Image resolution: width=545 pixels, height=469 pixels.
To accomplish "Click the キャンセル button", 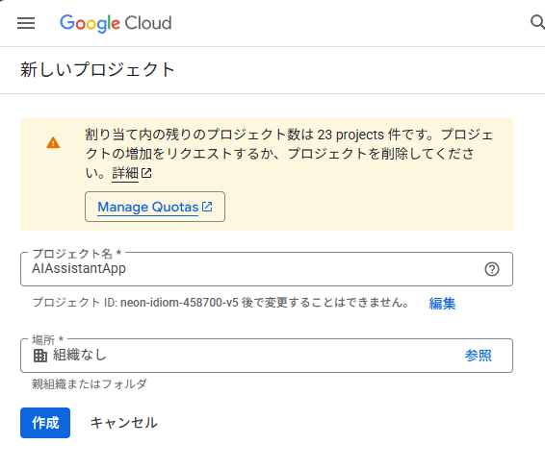I will point(124,423).
